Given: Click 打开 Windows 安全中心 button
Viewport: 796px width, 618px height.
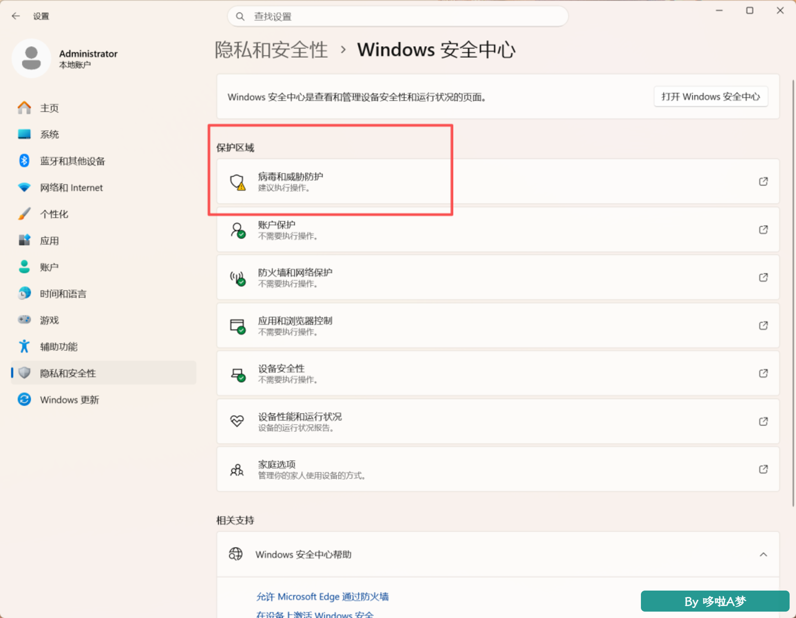Looking at the screenshot, I should click(x=710, y=97).
